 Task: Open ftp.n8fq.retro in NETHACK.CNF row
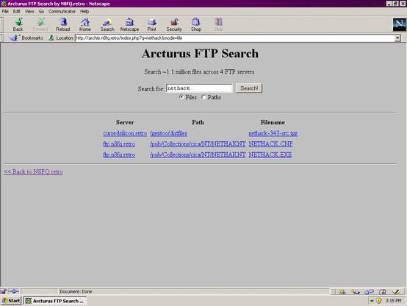coord(119,143)
